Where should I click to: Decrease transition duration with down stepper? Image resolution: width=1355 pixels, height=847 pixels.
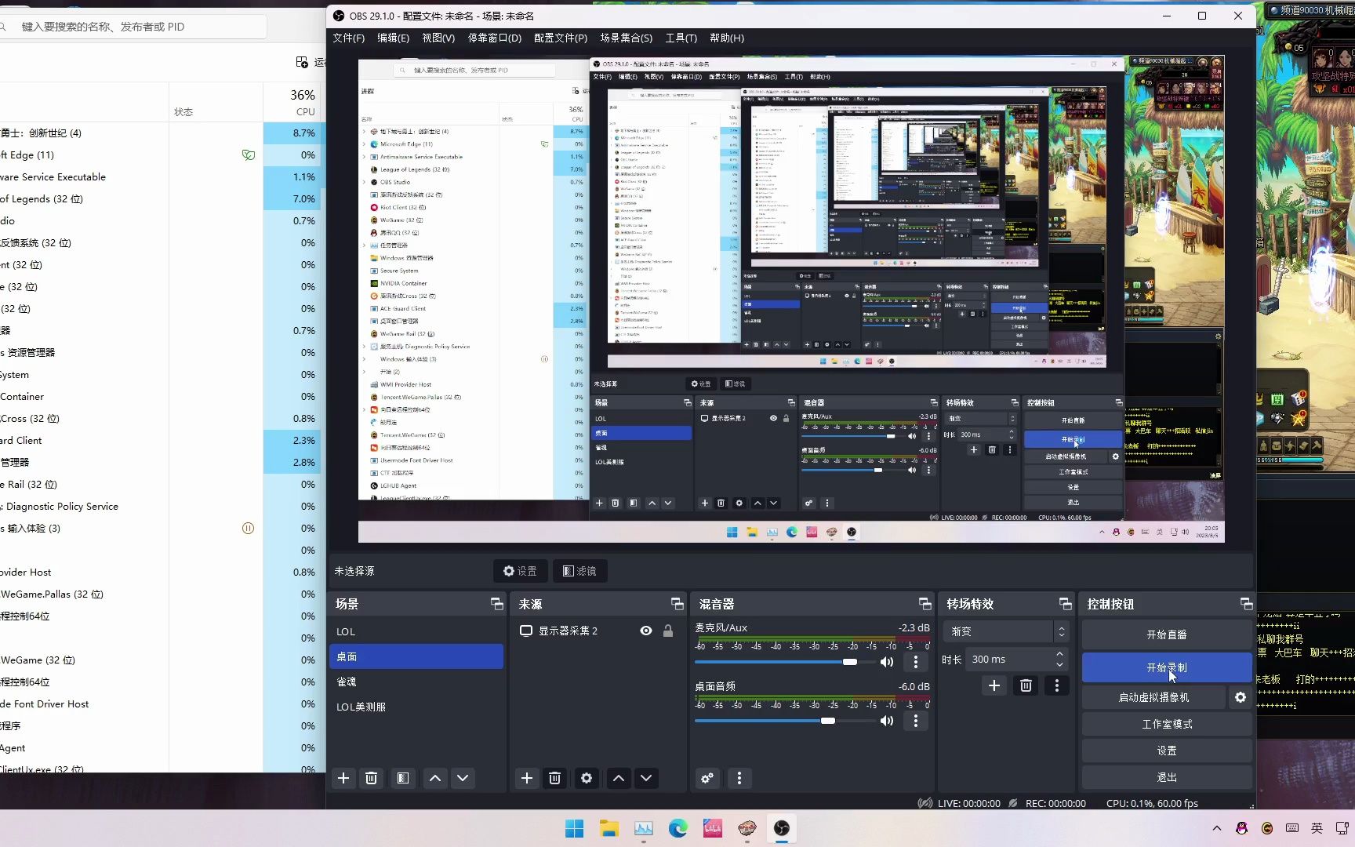(x=1060, y=664)
